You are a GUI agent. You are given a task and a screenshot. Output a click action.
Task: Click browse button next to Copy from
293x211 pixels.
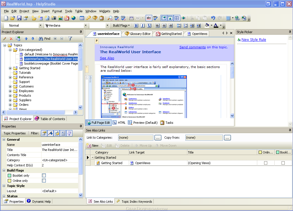click(x=227, y=138)
